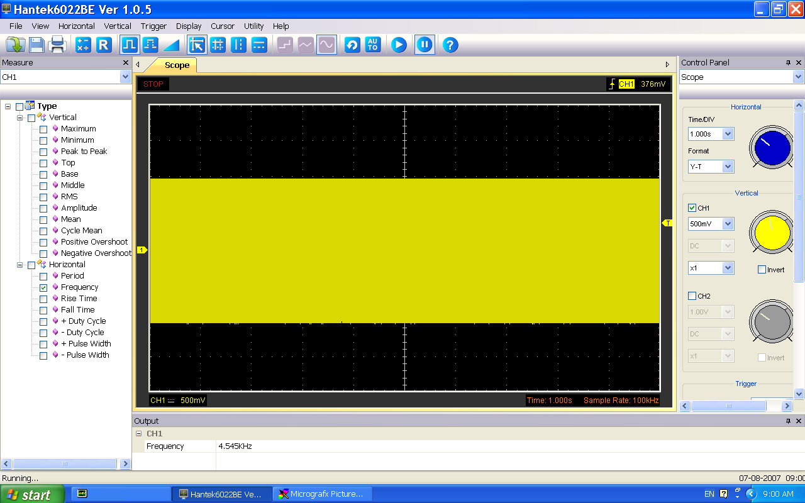Open the CH1 500mV volts dropdown

click(728, 224)
